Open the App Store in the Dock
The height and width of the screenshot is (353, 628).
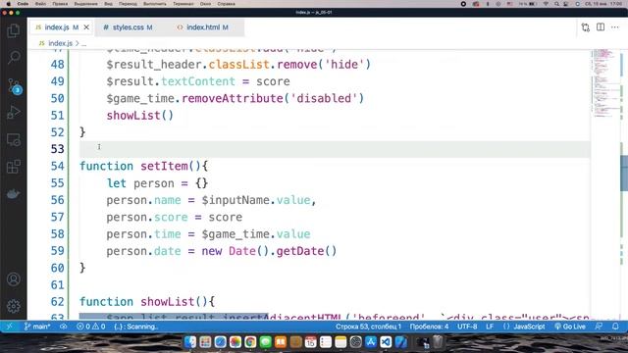pyautogui.click(x=371, y=342)
